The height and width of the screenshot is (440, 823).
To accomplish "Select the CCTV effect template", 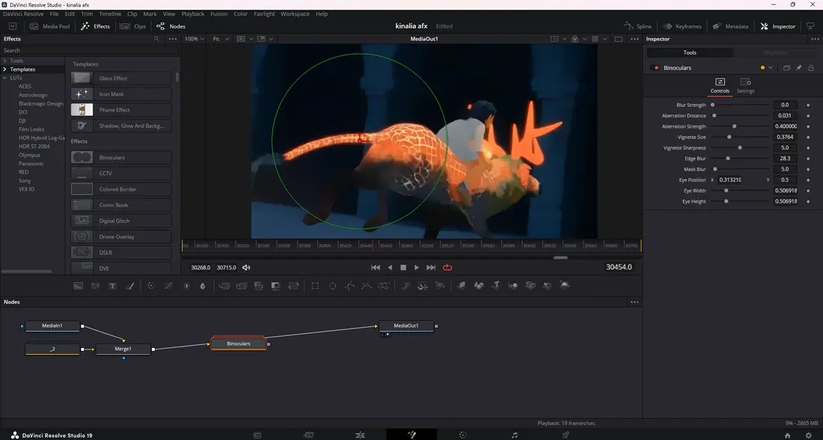I will pyautogui.click(x=121, y=174).
